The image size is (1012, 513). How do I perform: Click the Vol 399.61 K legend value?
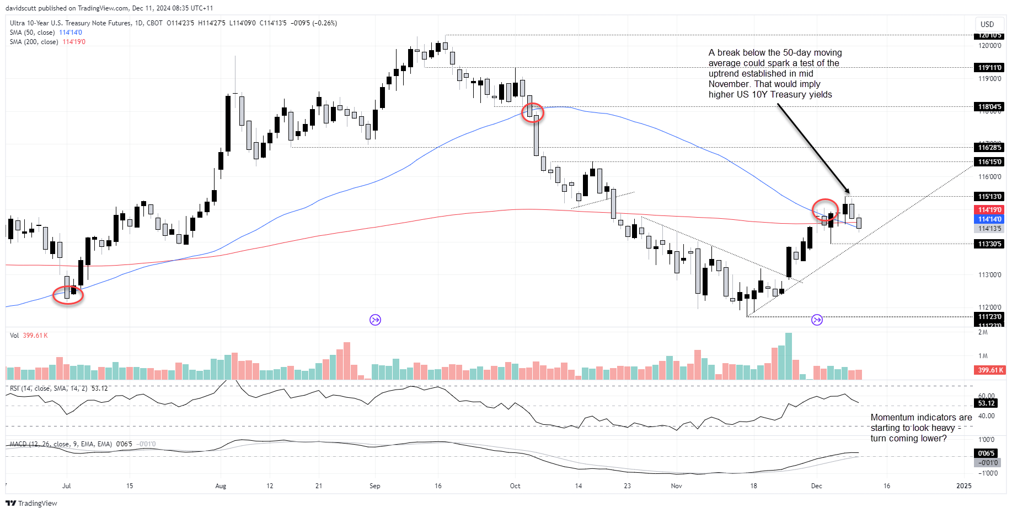click(35, 335)
